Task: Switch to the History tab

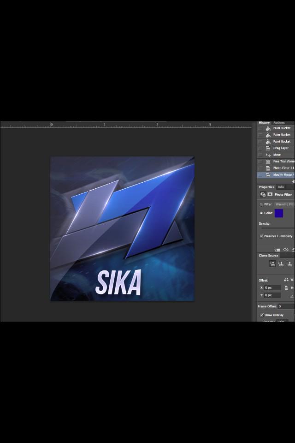Action: (x=264, y=123)
